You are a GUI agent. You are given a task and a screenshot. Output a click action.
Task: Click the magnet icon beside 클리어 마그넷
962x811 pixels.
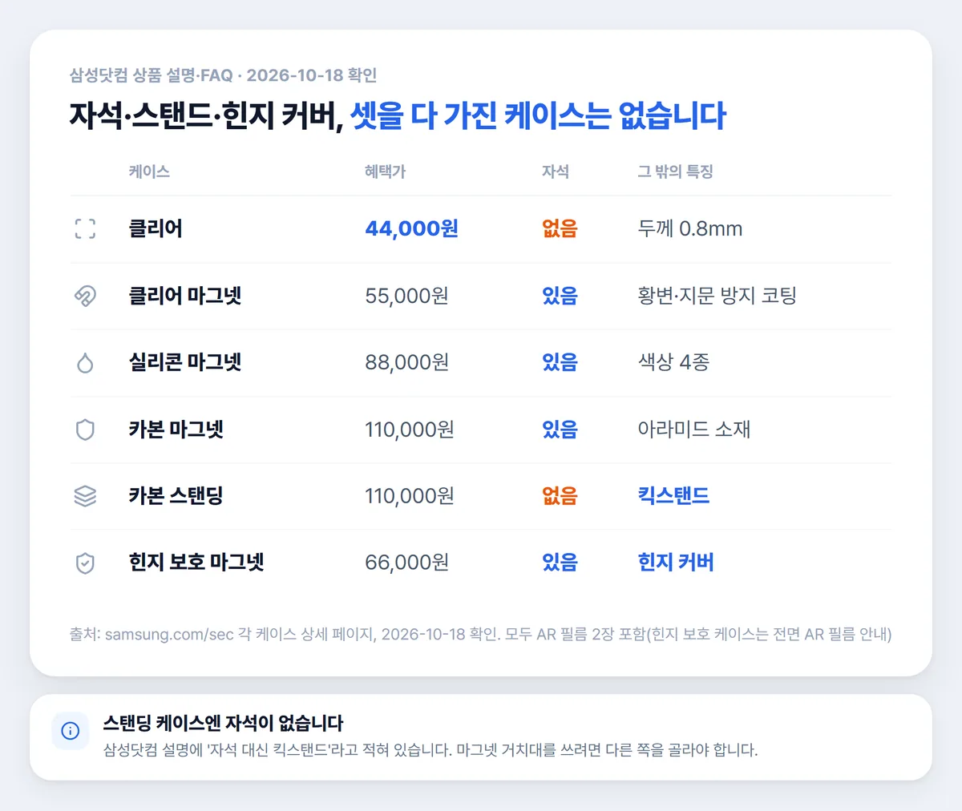tap(85, 296)
